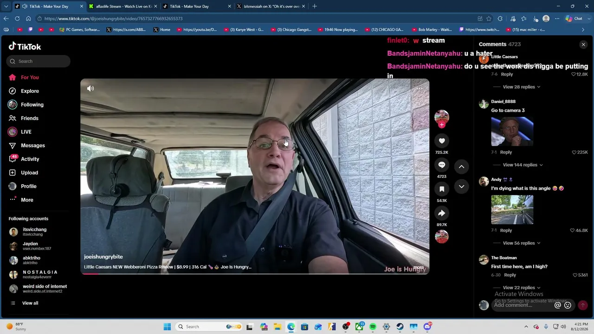Open the browser favorites list
This screenshot has width=594, height=334.
(524, 19)
